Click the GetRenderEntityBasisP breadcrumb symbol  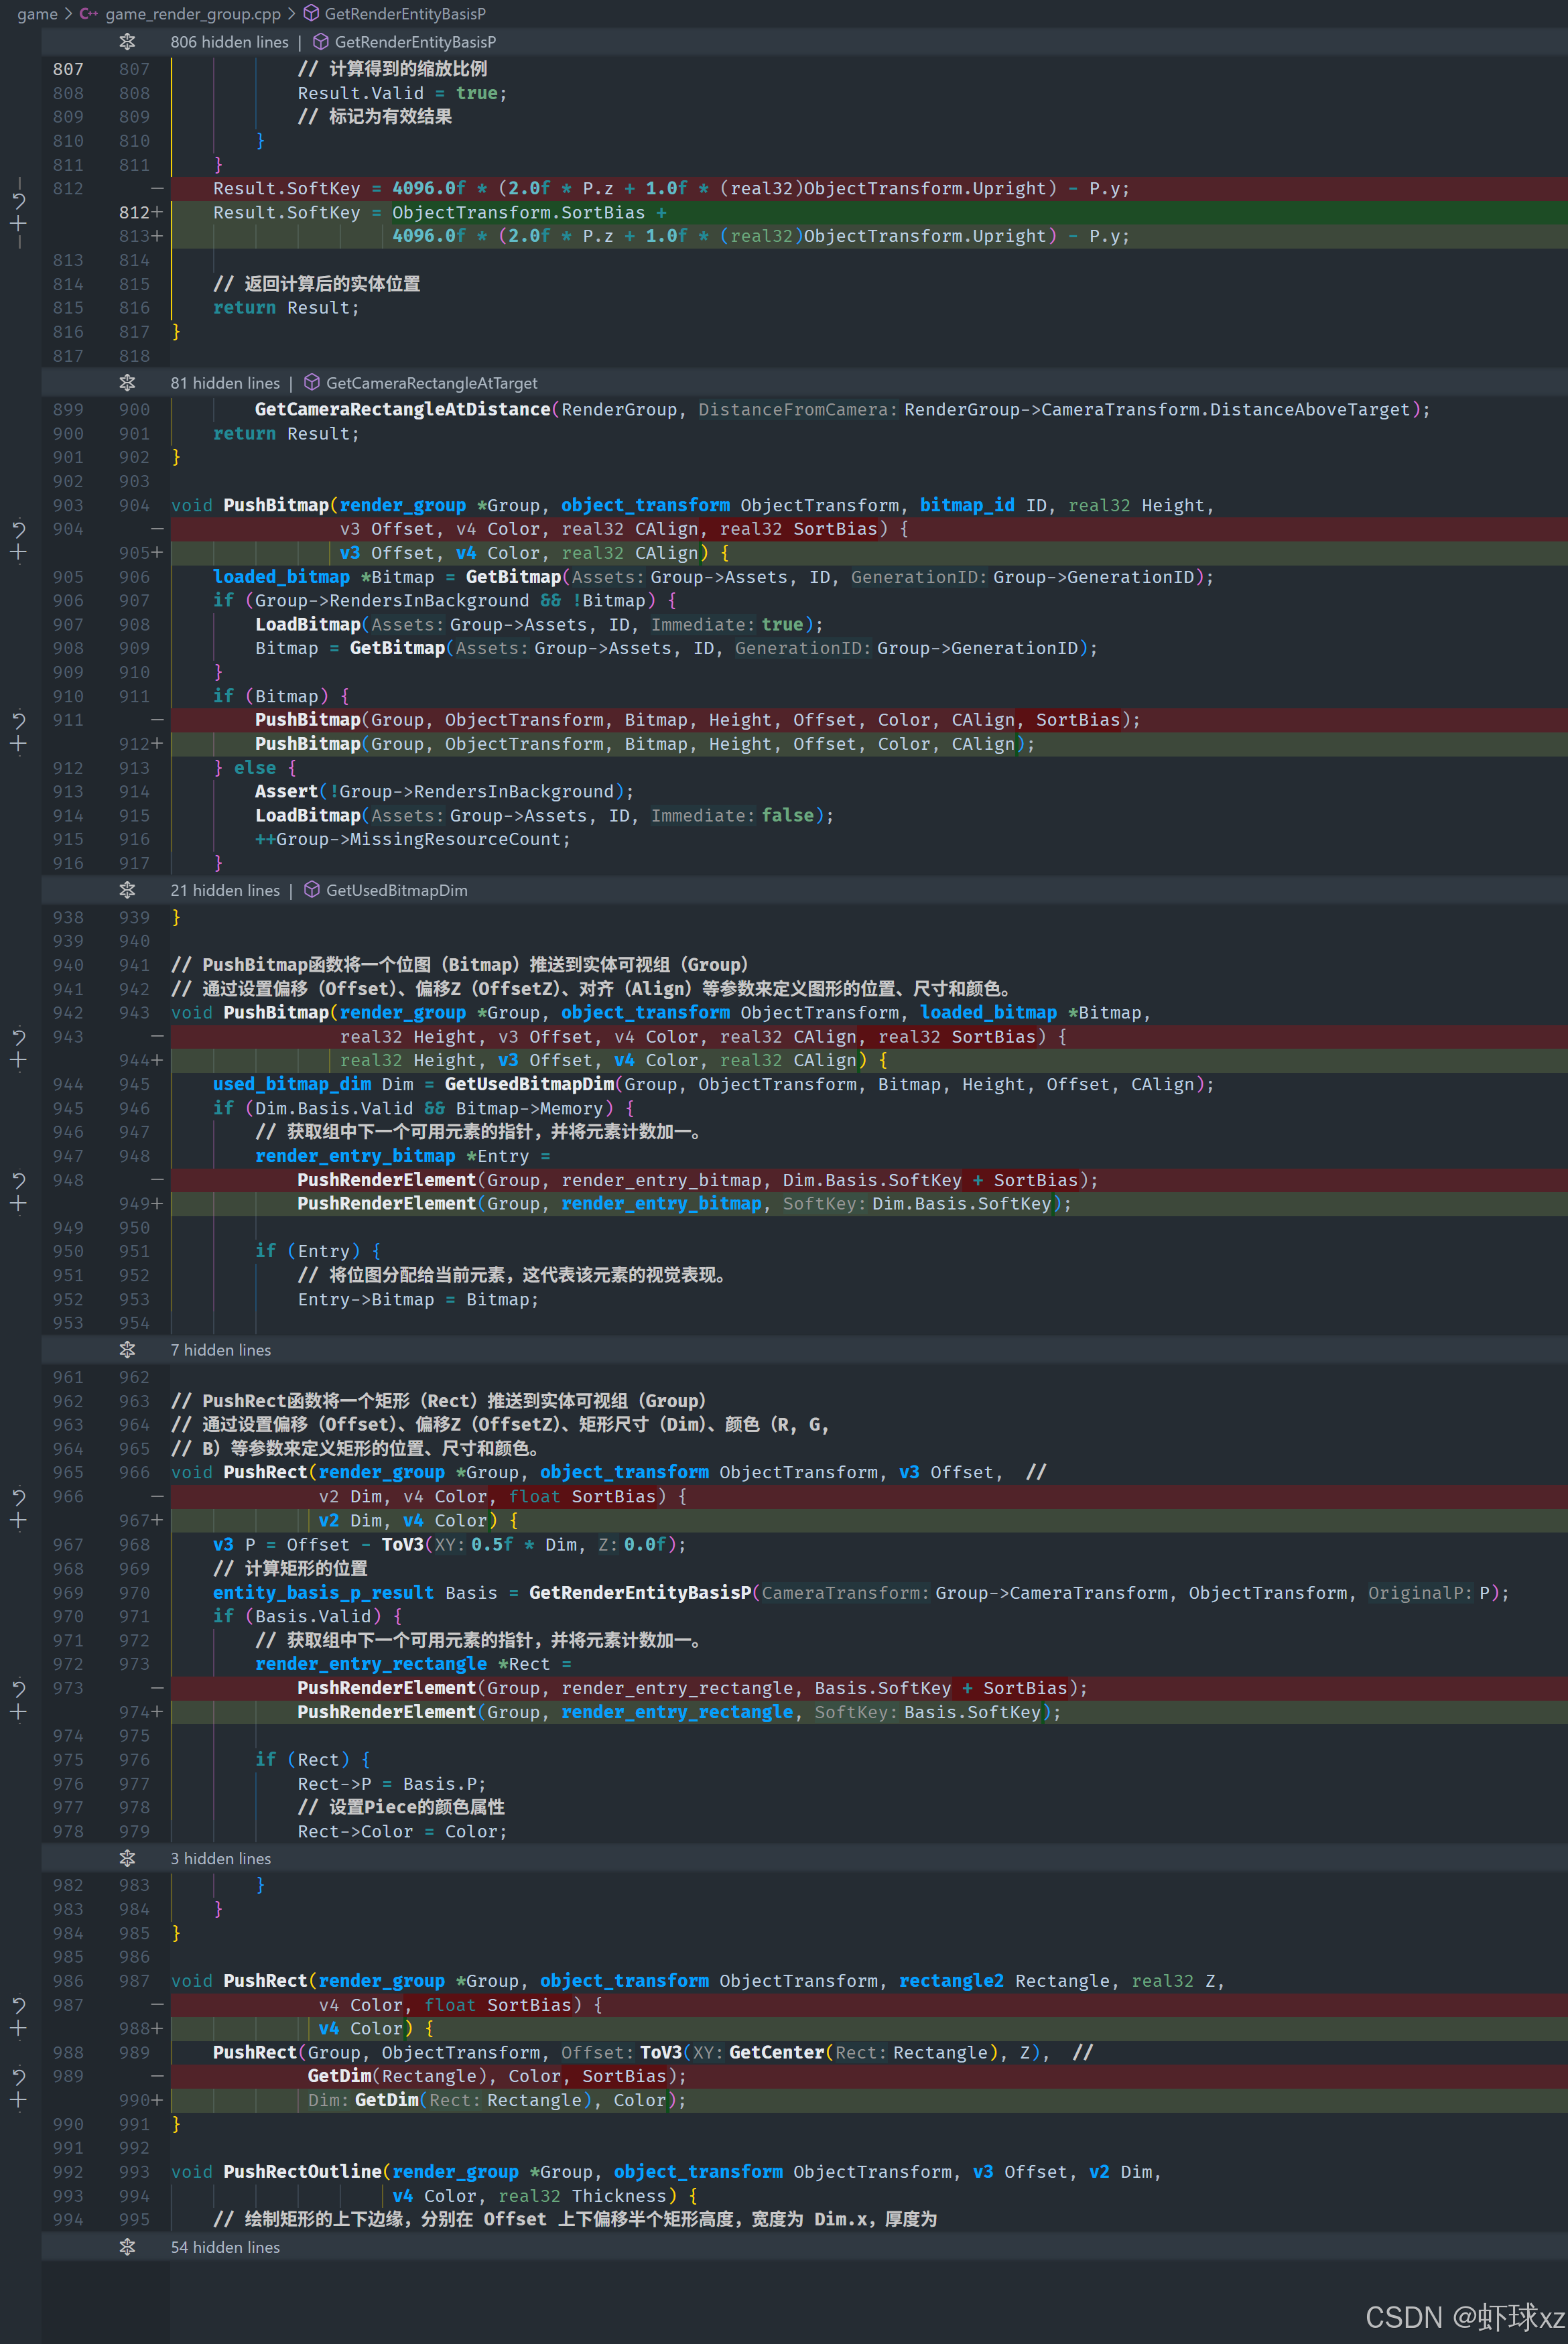coord(404,14)
